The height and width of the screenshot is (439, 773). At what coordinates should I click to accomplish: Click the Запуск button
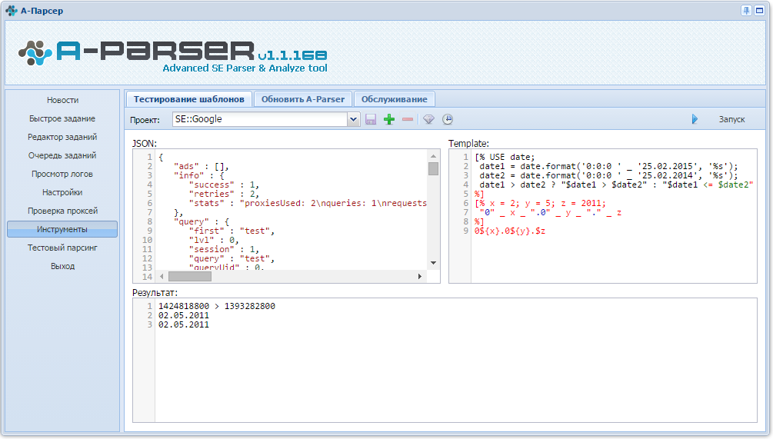point(731,119)
